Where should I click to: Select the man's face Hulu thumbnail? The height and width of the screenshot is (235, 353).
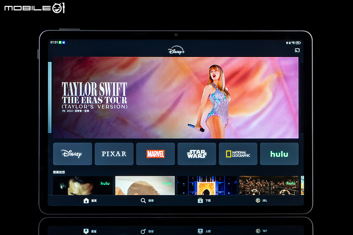(x=83, y=185)
